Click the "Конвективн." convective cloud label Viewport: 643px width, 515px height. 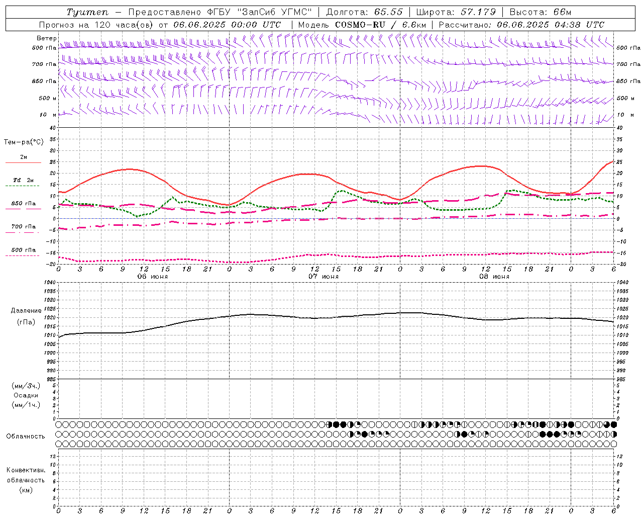[26, 470]
